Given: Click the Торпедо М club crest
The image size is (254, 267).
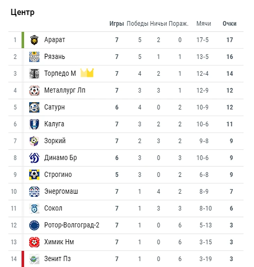Looking at the screenshot, I should [34, 74].
